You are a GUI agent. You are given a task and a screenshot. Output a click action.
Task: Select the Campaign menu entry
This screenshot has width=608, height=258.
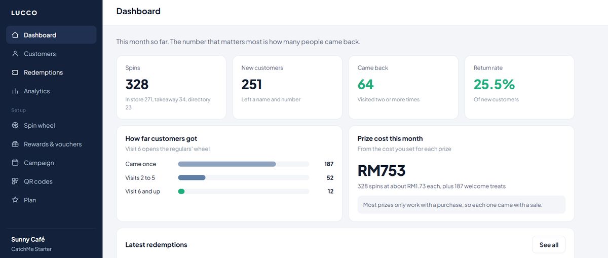point(51,163)
